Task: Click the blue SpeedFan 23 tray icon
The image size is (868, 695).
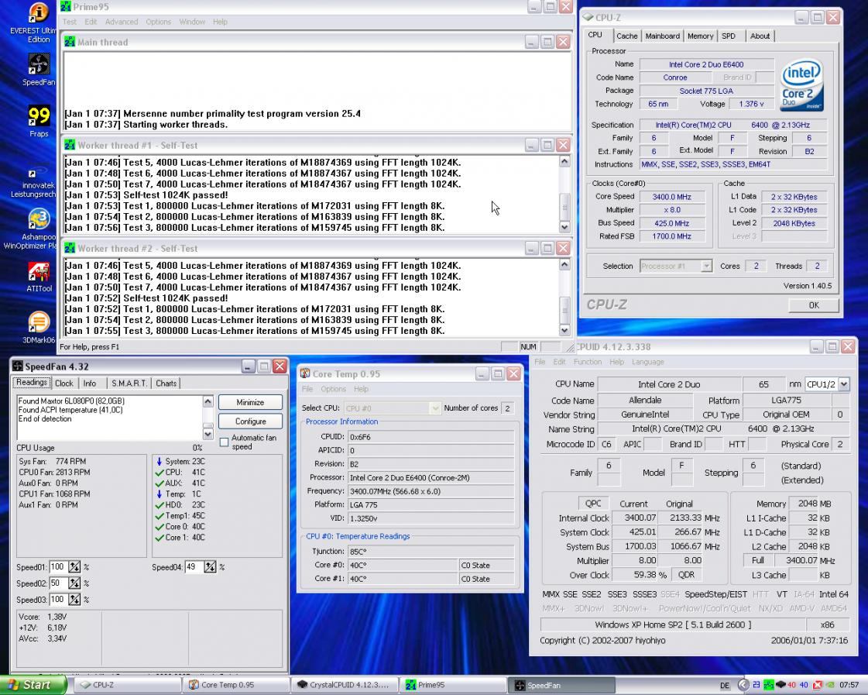Action: click(756, 685)
